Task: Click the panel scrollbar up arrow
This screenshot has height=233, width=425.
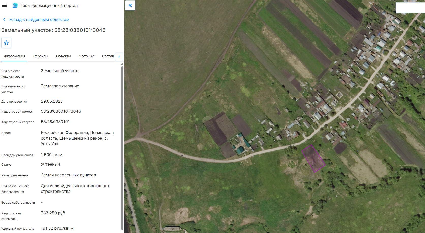Action: tap(122, 64)
